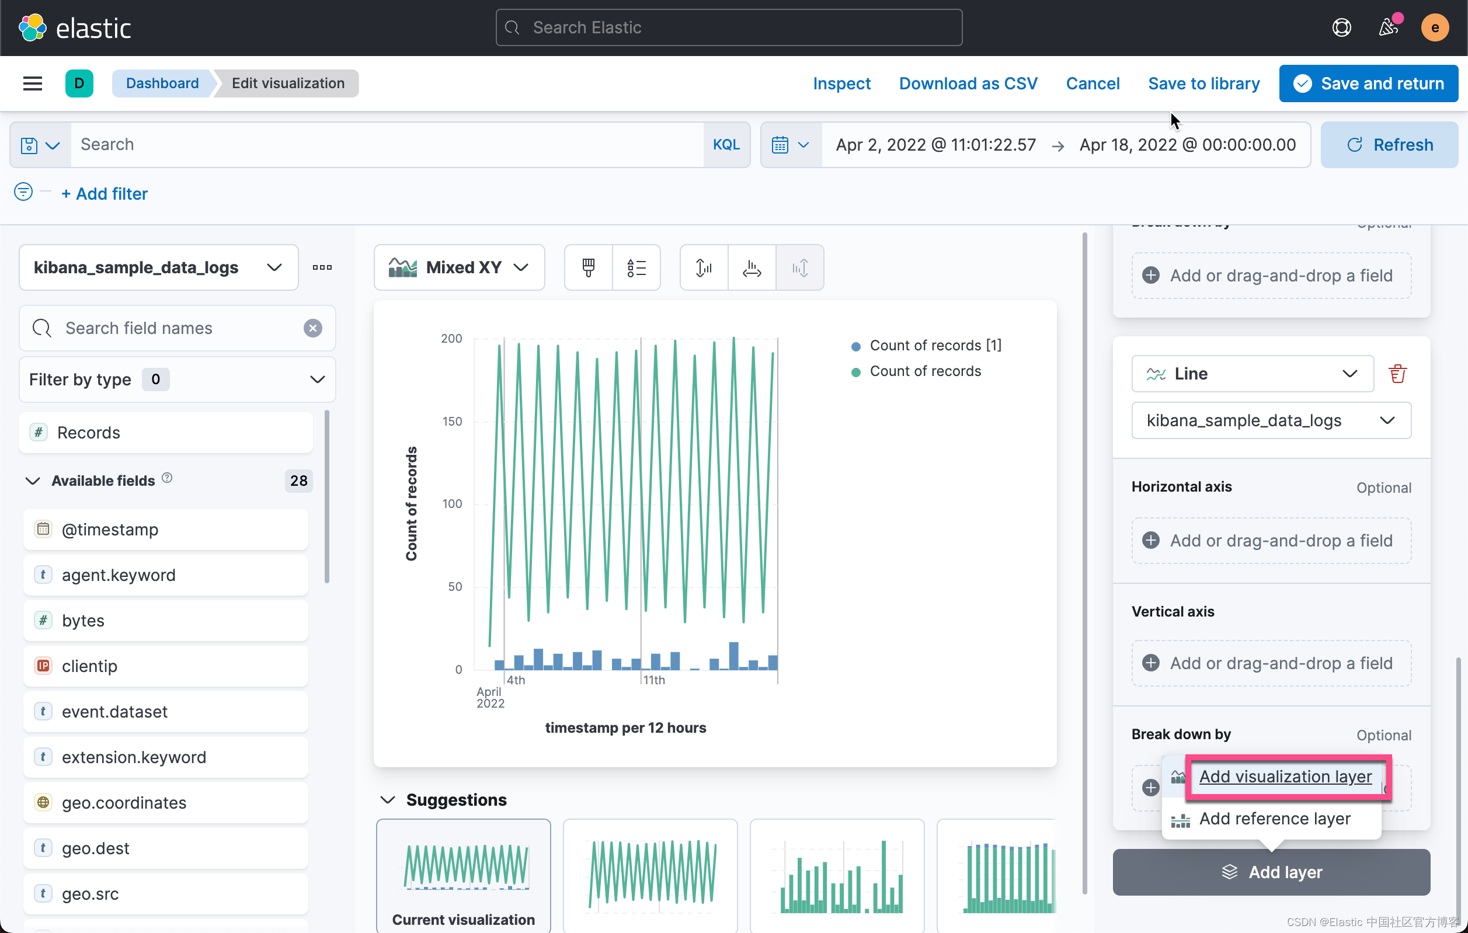The image size is (1468, 933).
Task: Select the second suggestion thumbnail
Action: coord(650,875)
